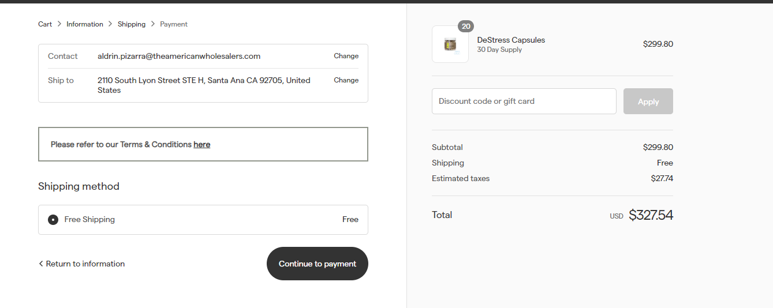Image resolution: width=773 pixels, height=308 pixels.
Task: Change the Ship to address
Action: point(346,80)
